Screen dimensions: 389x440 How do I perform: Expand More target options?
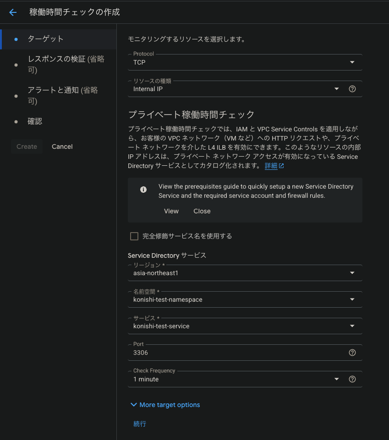pos(165,405)
